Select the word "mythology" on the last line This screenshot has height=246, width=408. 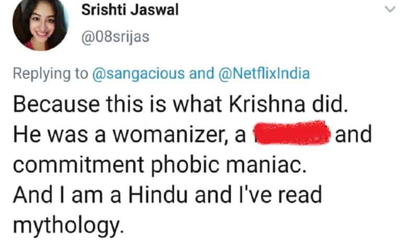click(x=67, y=227)
